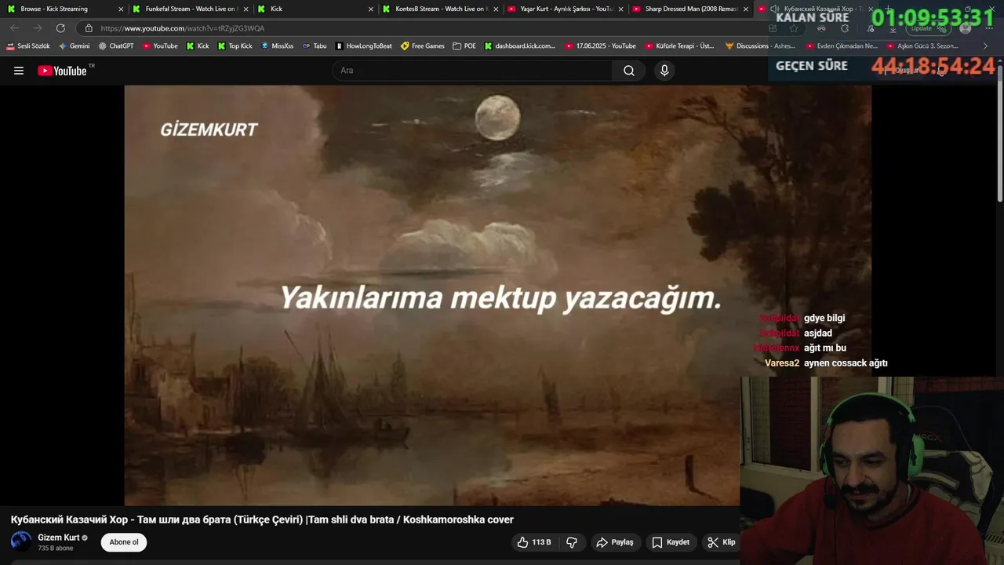Share the video via Paylaş
The height and width of the screenshot is (565, 1004).
(615, 542)
